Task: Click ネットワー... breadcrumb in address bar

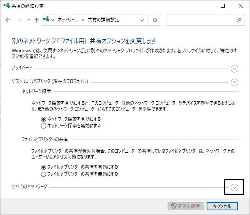Action: click(68, 20)
